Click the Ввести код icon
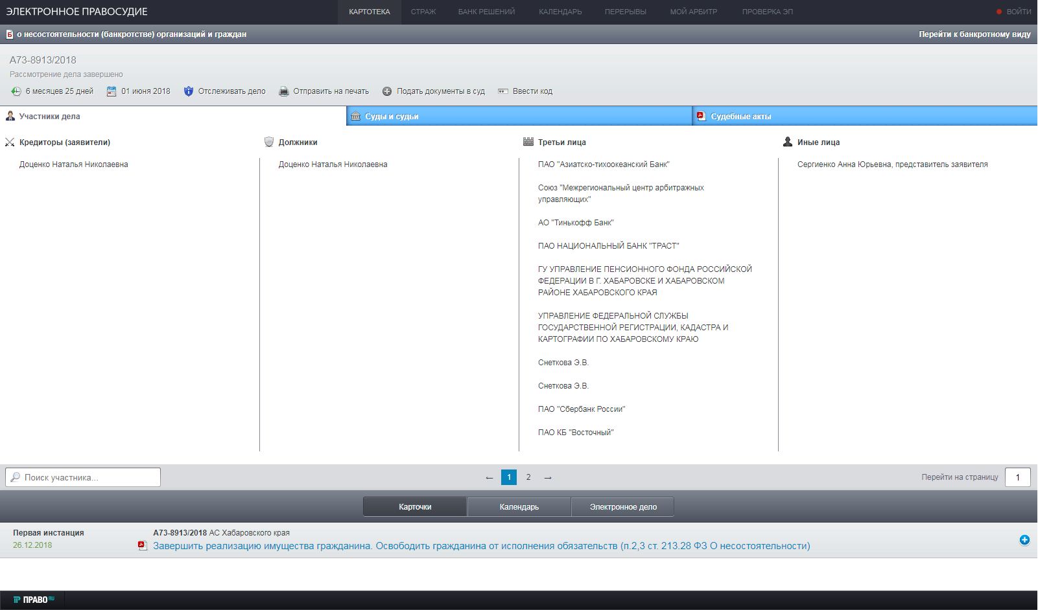The height and width of the screenshot is (610, 1038). pos(503,91)
